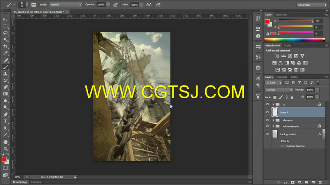Select the Healing Brush tool
This screenshot has height=185, width=330.
tap(5, 60)
